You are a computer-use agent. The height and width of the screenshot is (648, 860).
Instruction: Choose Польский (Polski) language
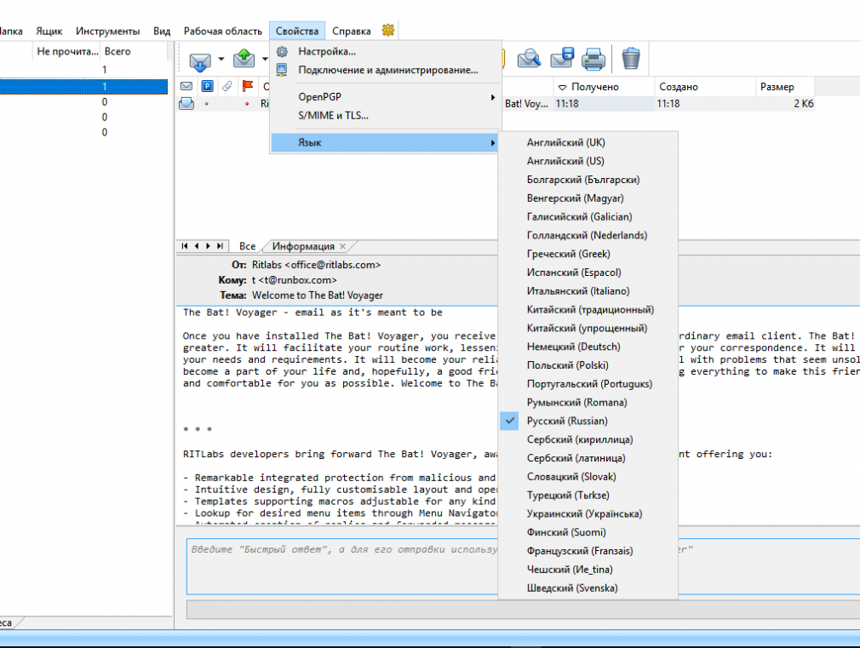588,365
